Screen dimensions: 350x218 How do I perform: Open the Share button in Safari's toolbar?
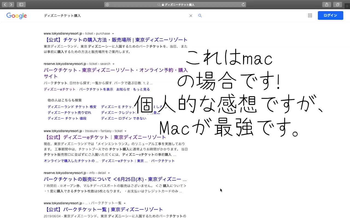326,4
